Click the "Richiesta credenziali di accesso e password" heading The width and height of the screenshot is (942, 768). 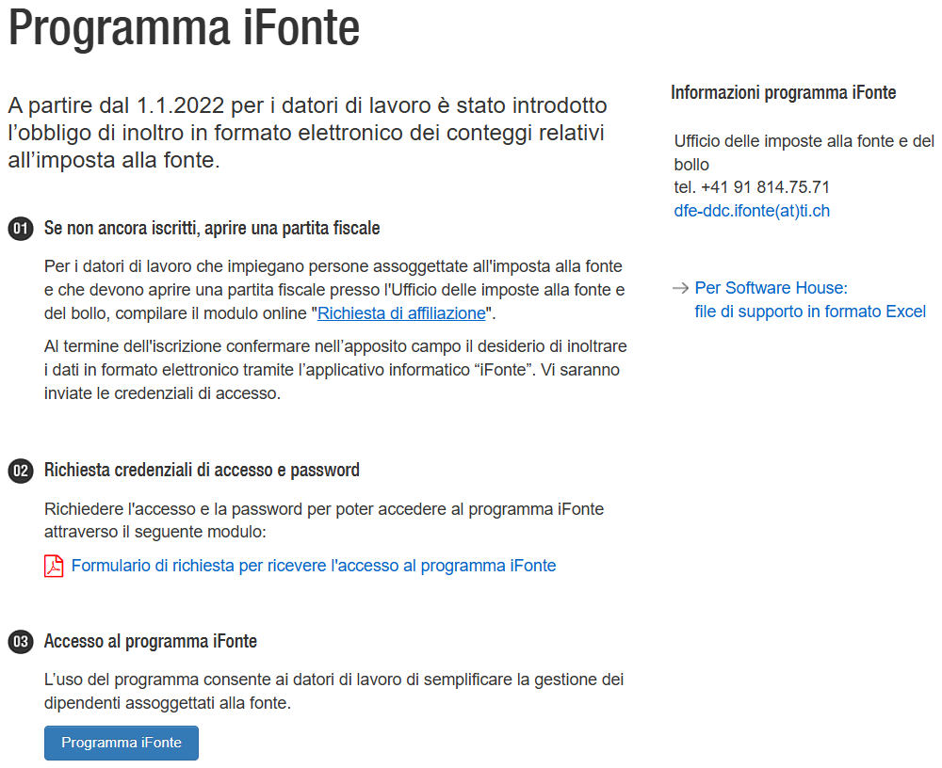click(x=202, y=470)
